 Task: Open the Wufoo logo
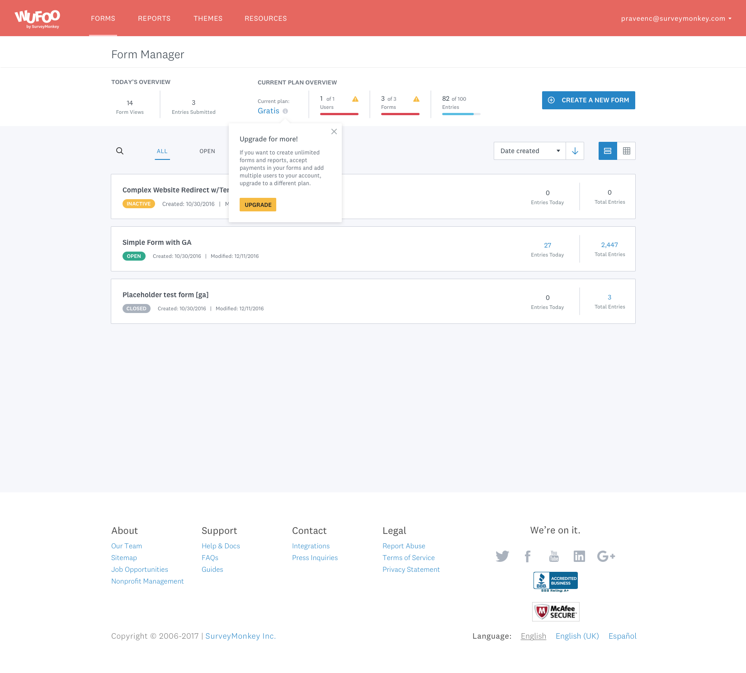click(x=37, y=18)
